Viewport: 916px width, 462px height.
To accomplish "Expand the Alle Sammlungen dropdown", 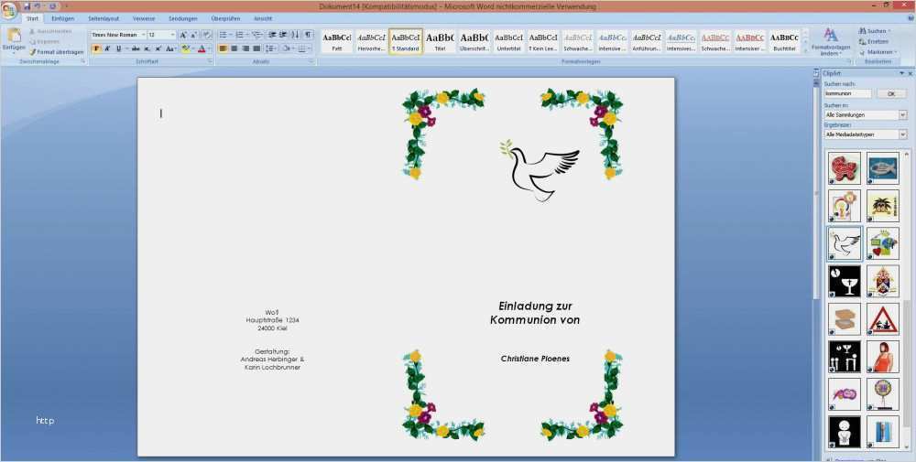I will (902, 115).
